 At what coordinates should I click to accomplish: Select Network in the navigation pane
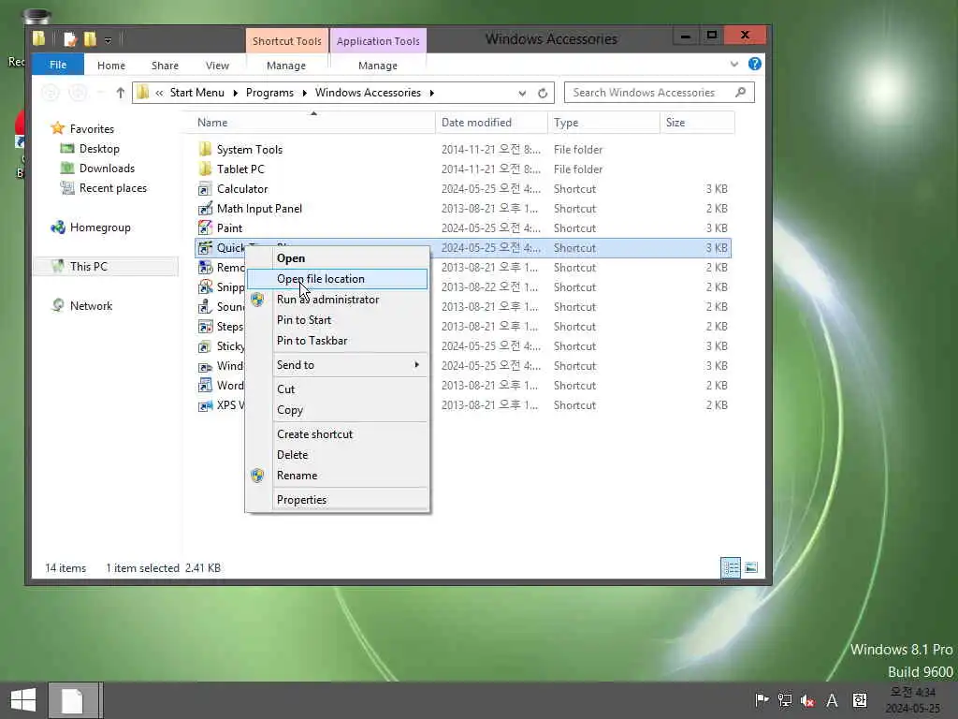coord(91,306)
